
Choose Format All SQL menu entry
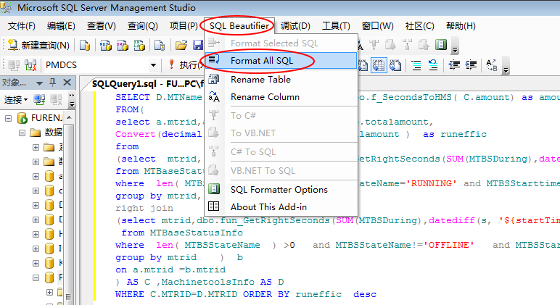281,61
